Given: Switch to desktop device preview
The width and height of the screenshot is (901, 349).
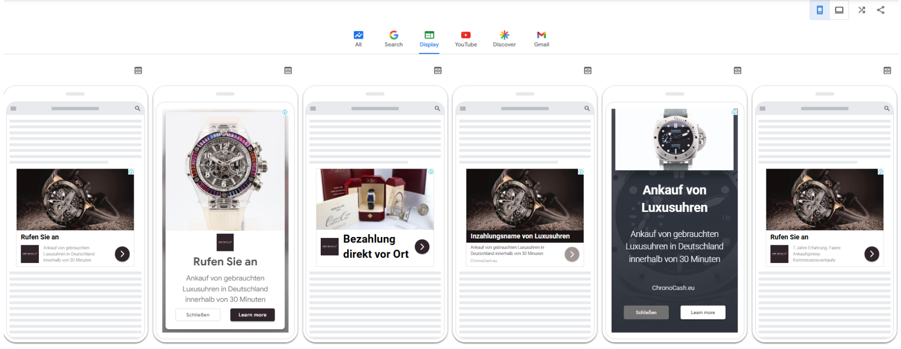Looking at the screenshot, I should click(839, 10).
